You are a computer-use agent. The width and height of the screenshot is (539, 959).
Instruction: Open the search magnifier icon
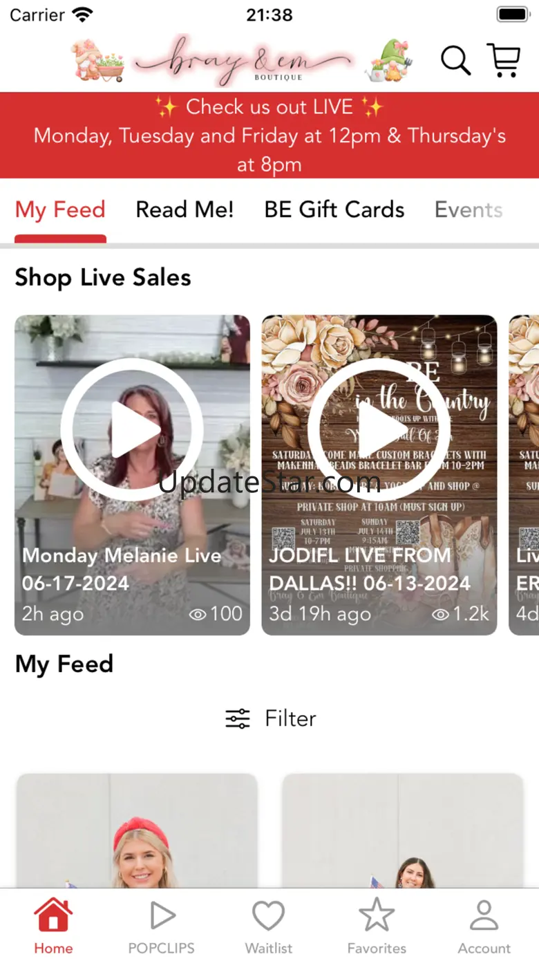coord(455,61)
